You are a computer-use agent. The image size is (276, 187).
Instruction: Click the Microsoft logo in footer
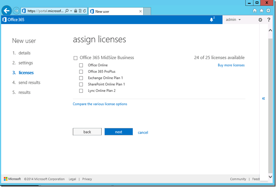pyautogui.click(x=12, y=179)
